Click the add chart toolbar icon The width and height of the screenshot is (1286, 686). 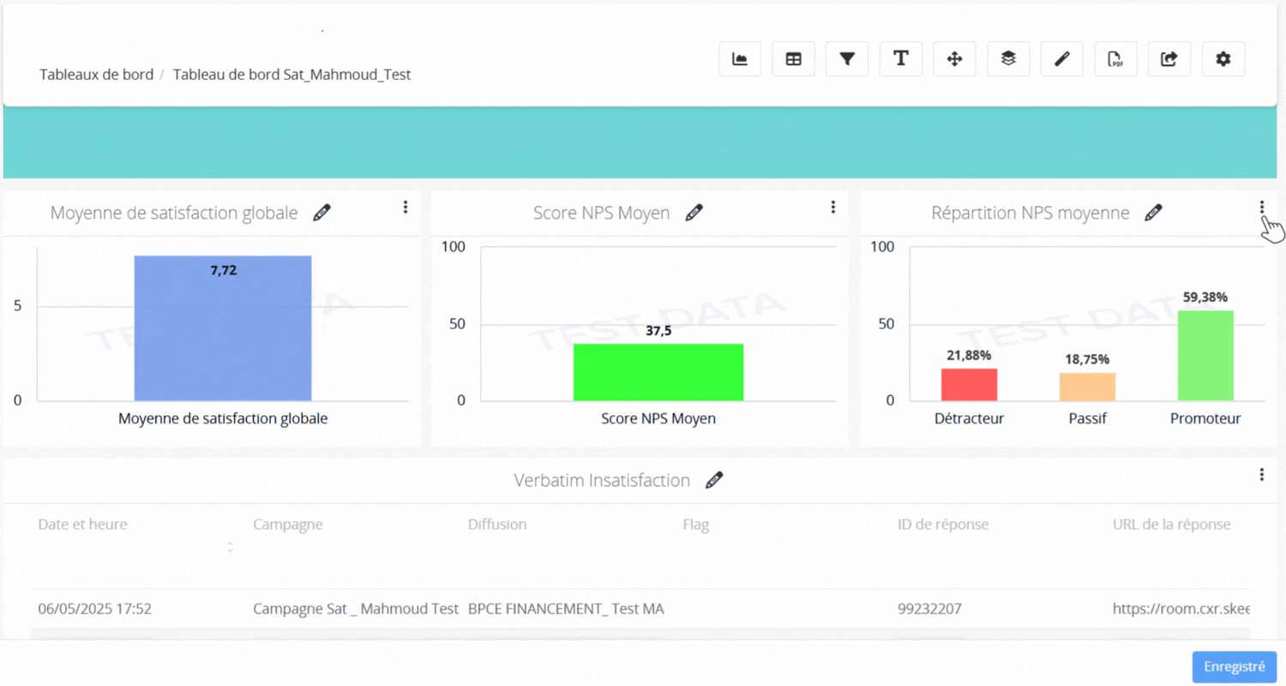coord(739,59)
